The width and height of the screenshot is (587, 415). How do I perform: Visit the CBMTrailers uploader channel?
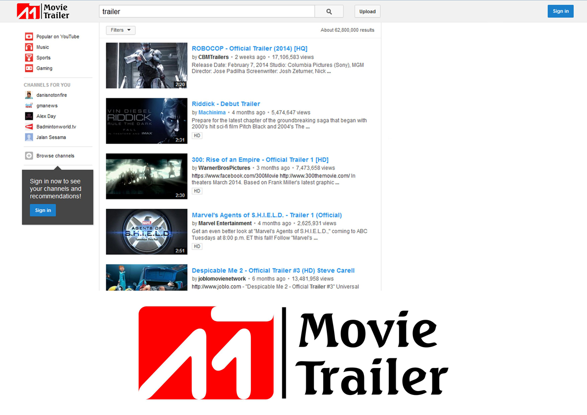point(214,57)
